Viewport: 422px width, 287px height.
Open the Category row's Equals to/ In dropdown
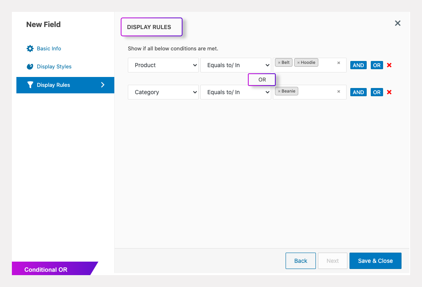(x=236, y=92)
